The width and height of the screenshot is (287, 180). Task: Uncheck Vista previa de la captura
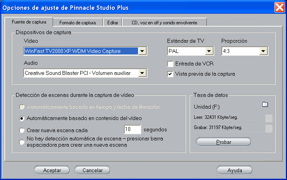[x=170, y=74]
